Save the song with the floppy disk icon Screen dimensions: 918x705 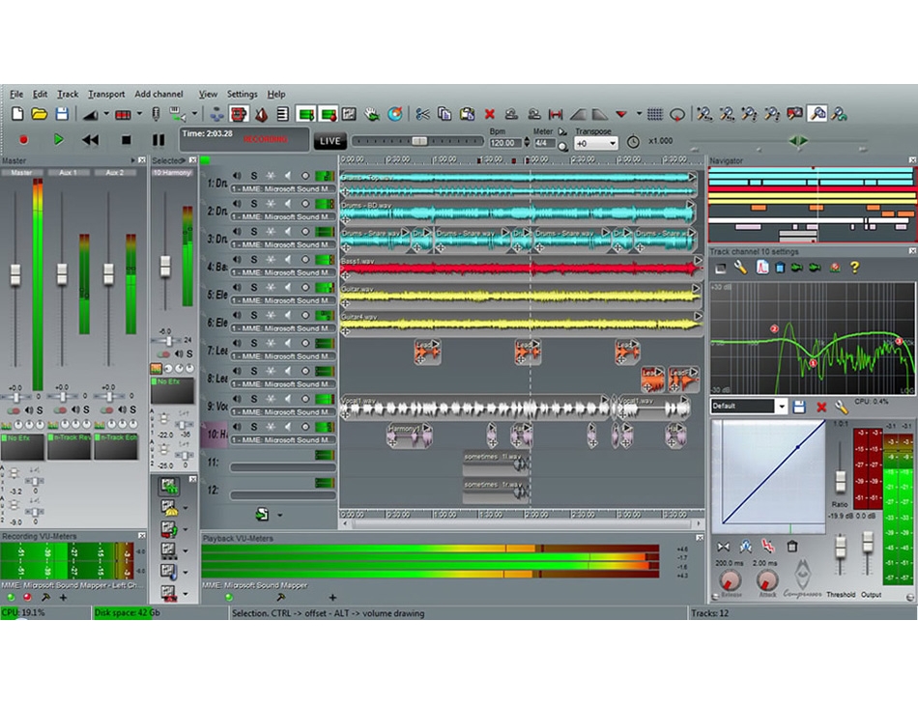coord(62,114)
